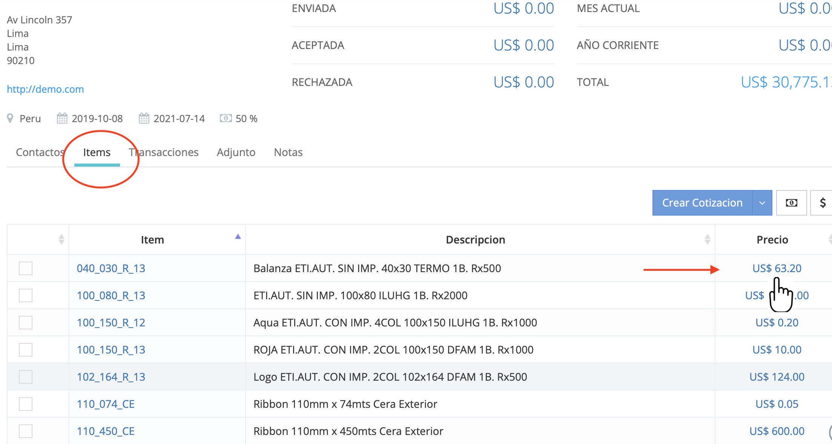Open the http://demo.com link
The height and width of the screenshot is (444, 832).
[45, 89]
